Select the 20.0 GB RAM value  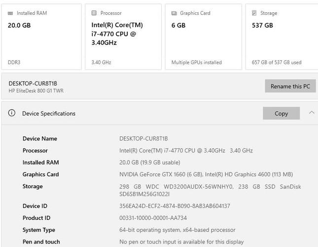tap(19, 25)
